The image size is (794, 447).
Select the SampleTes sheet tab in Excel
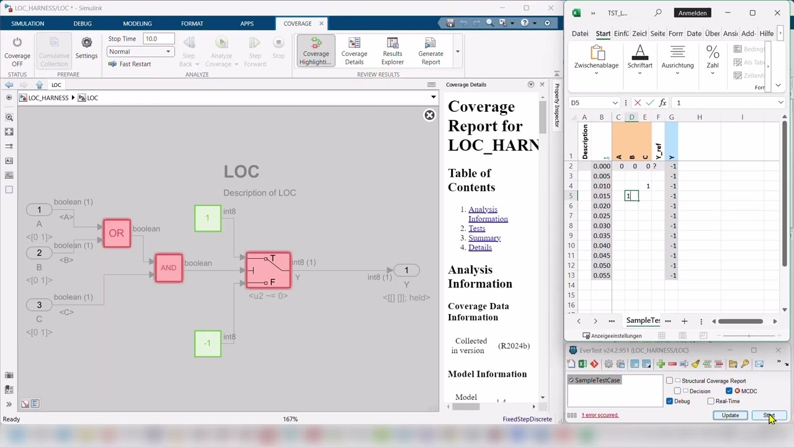click(643, 321)
